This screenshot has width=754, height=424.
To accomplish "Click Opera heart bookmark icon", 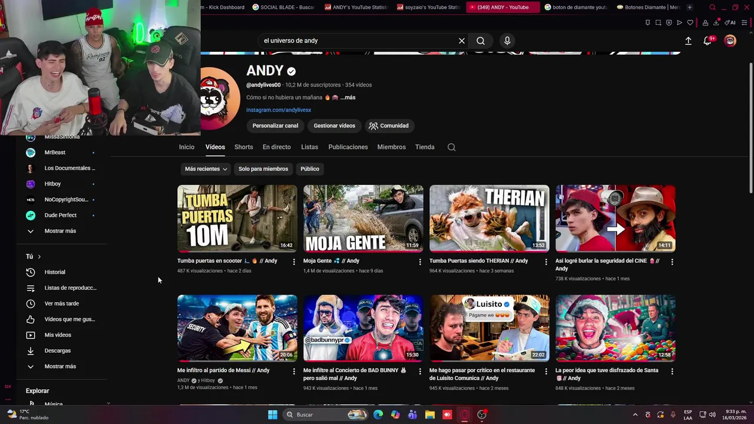I will (x=690, y=23).
